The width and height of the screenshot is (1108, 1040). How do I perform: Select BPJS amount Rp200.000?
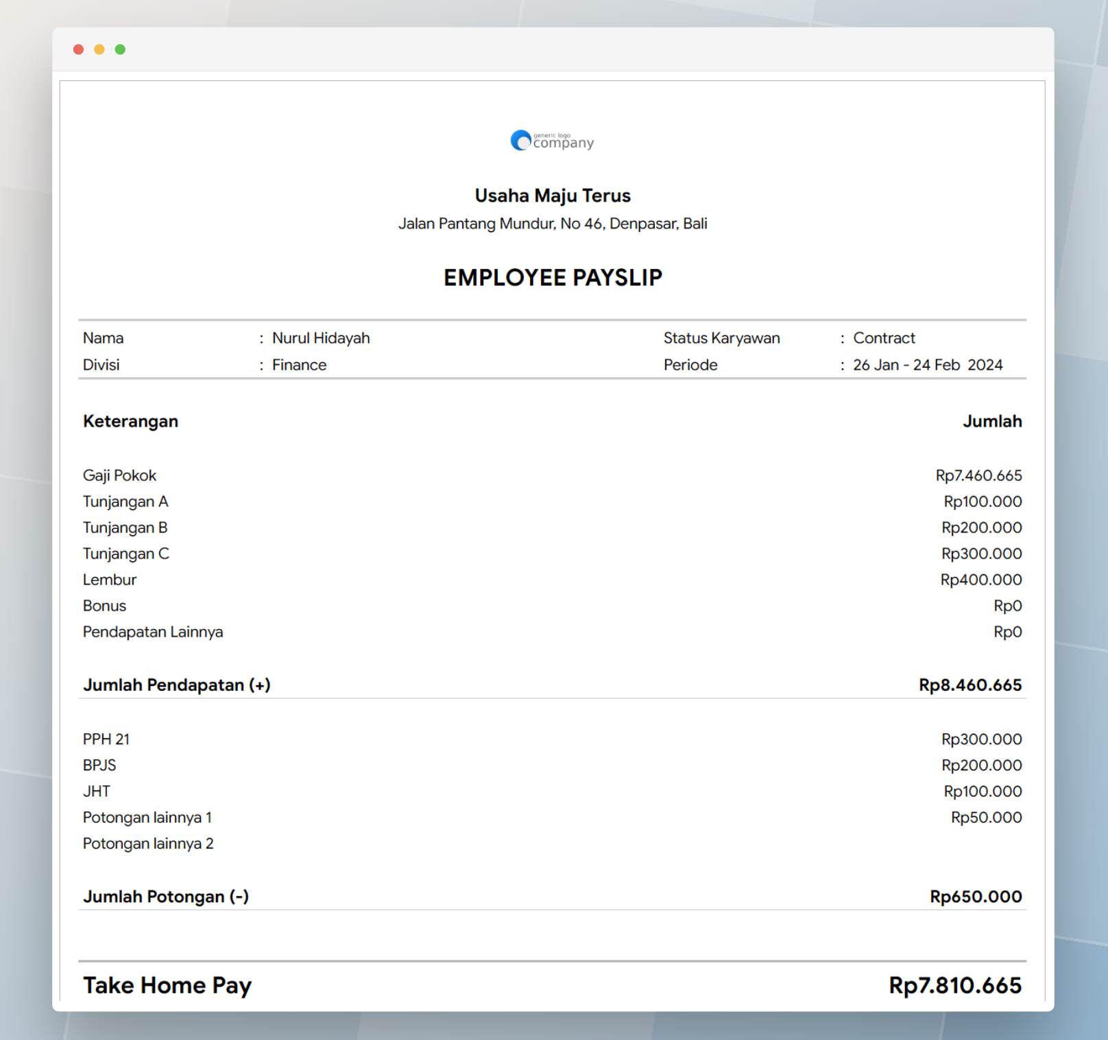pyautogui.click(x=981, y=765)
